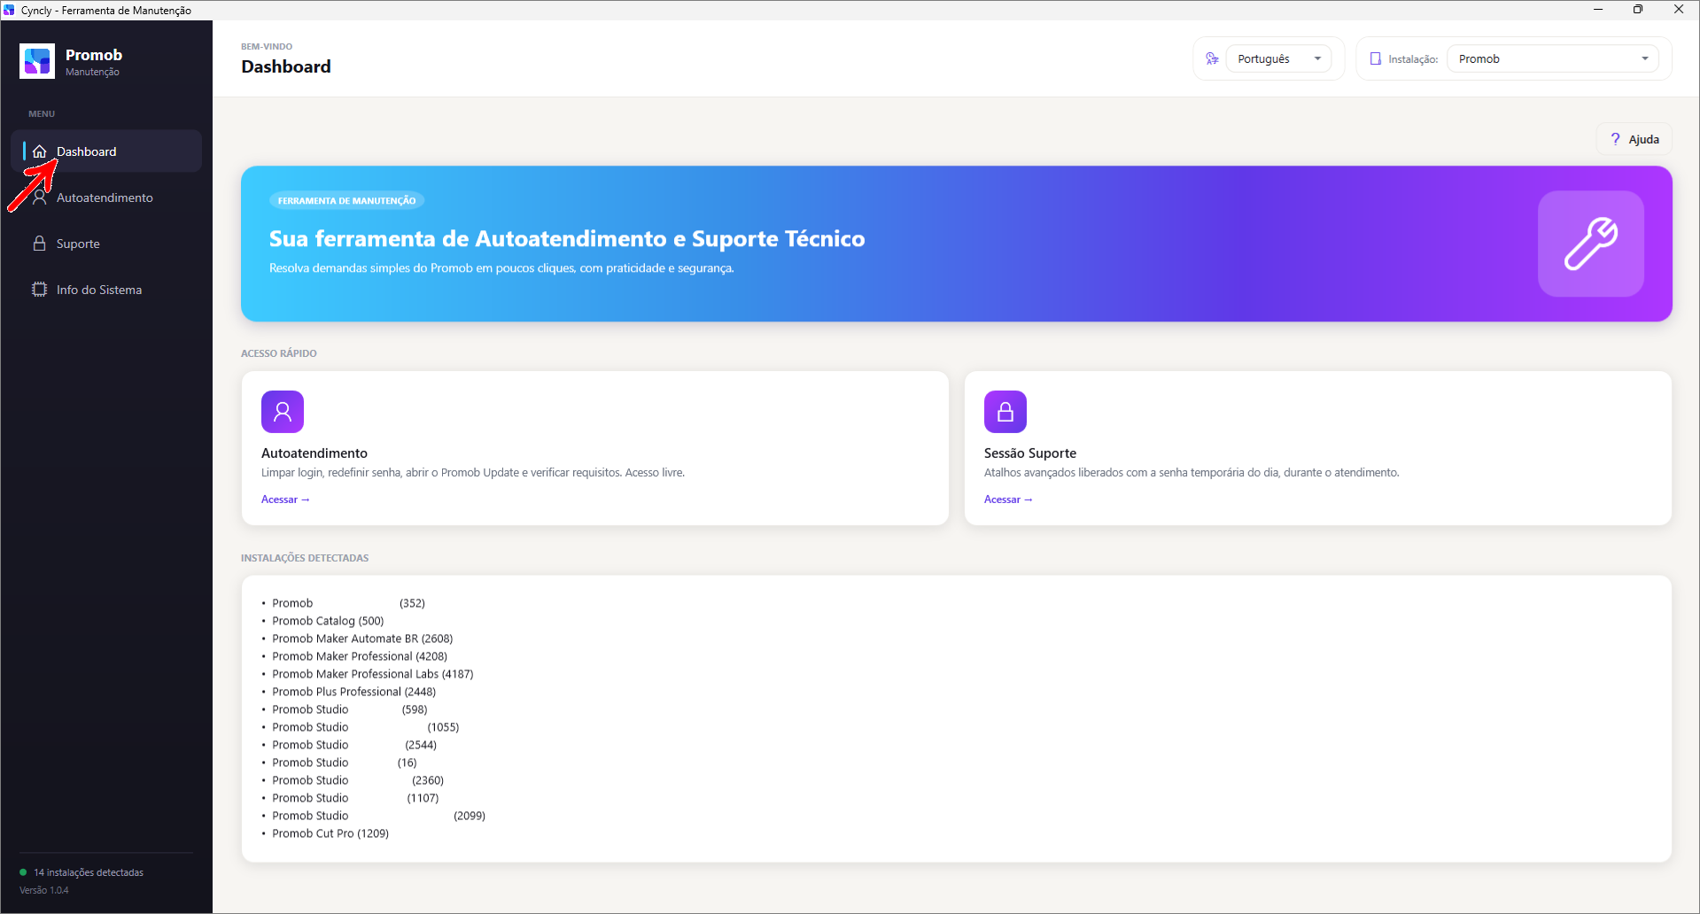Screen dimensions: 1700x914
Task: Click the Dashboard home icon
Action: point(40,151)
